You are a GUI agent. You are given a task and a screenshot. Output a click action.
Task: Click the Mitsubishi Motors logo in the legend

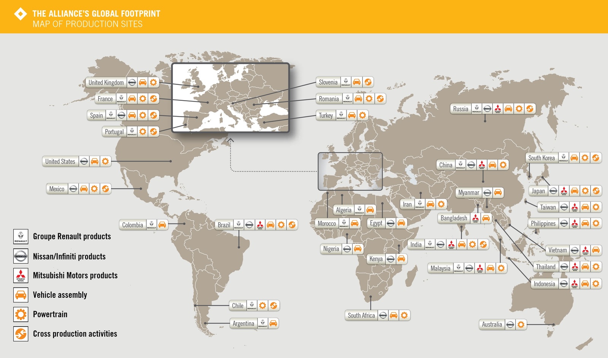[x=21, y=275]
